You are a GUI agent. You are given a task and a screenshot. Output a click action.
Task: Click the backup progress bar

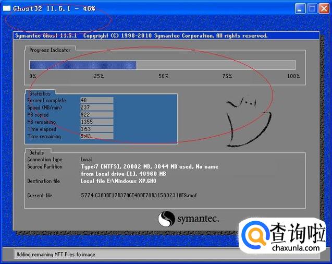click(x=163, y=65)
